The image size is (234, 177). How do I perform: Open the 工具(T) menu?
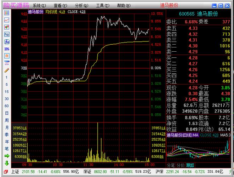point(103,6)
